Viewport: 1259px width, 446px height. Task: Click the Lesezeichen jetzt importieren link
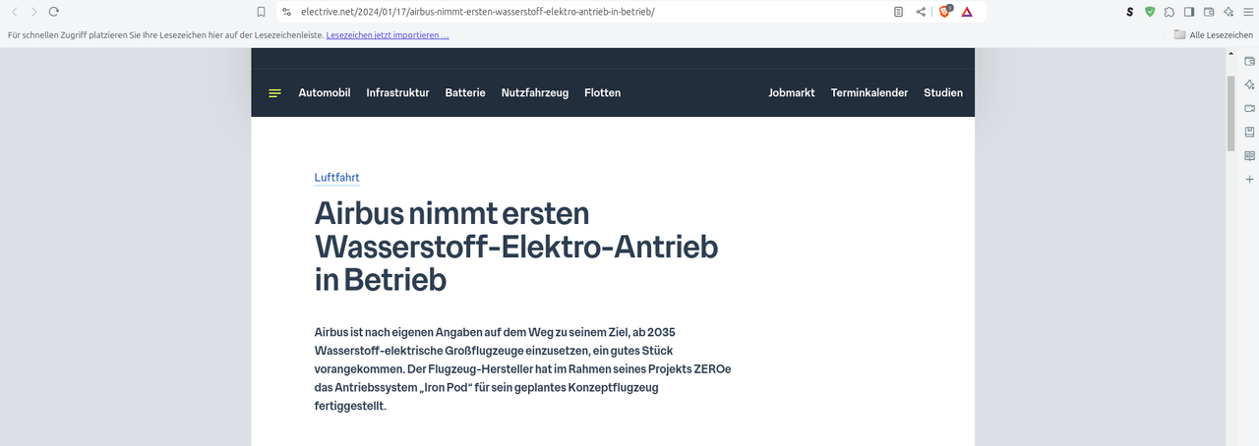(388, 35)
